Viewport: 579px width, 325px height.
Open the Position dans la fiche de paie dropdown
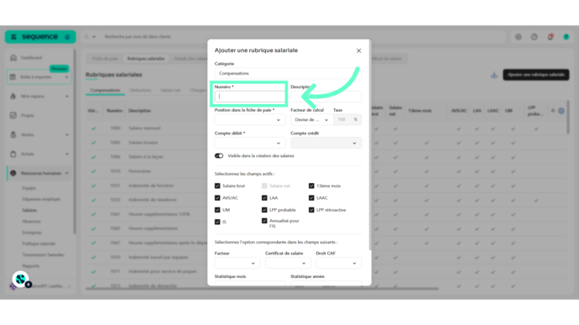point(250,120)
